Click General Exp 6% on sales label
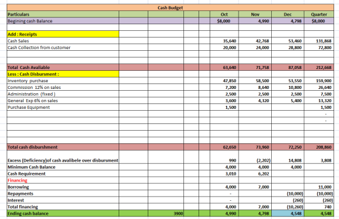 [x=33, y=100]
